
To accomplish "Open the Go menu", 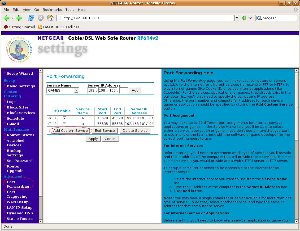I will 37,10.
